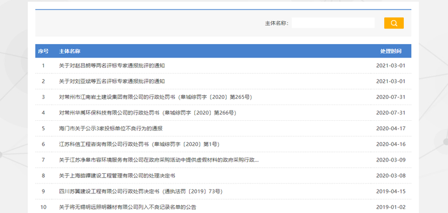
Task: Open 海门市关于公示3家投标单位不良行为的通报
Action: [x=111, y=129]
